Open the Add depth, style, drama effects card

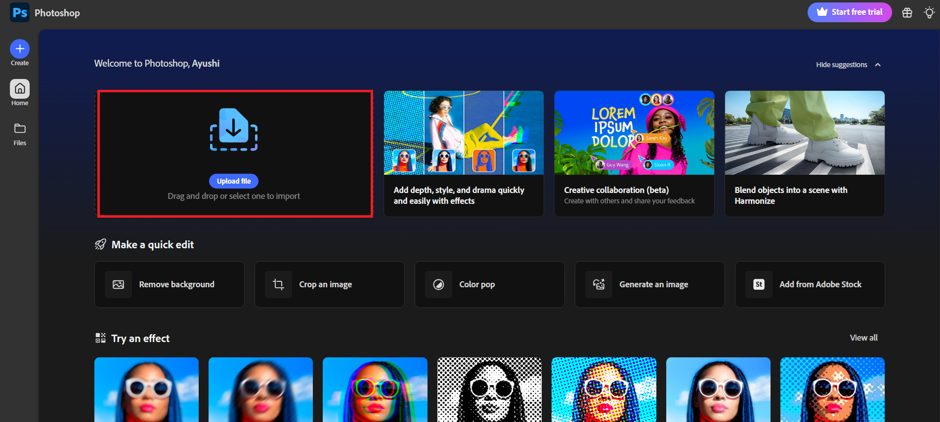point(464,153)
